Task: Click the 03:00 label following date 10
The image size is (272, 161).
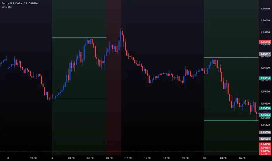Action: tap(223, 158)
